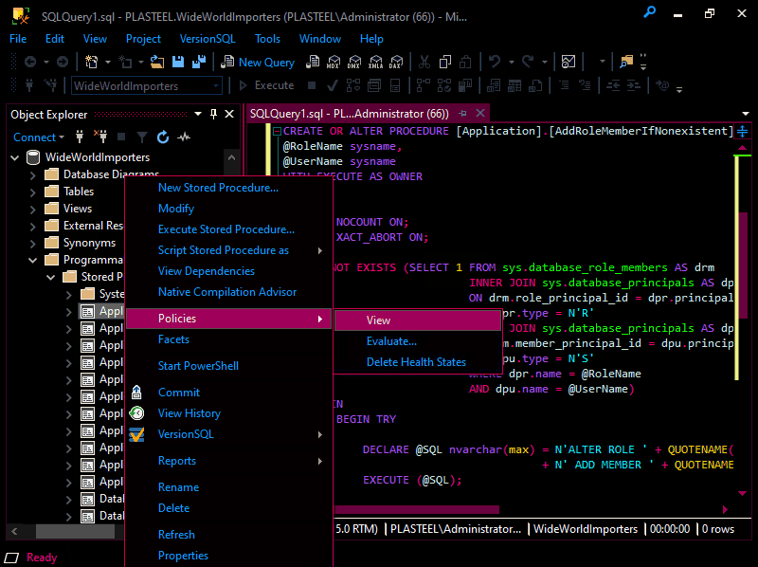
Task: Collapse the CREATE OR ALTER PROCEDURE code block
Action: pos(277,131)
